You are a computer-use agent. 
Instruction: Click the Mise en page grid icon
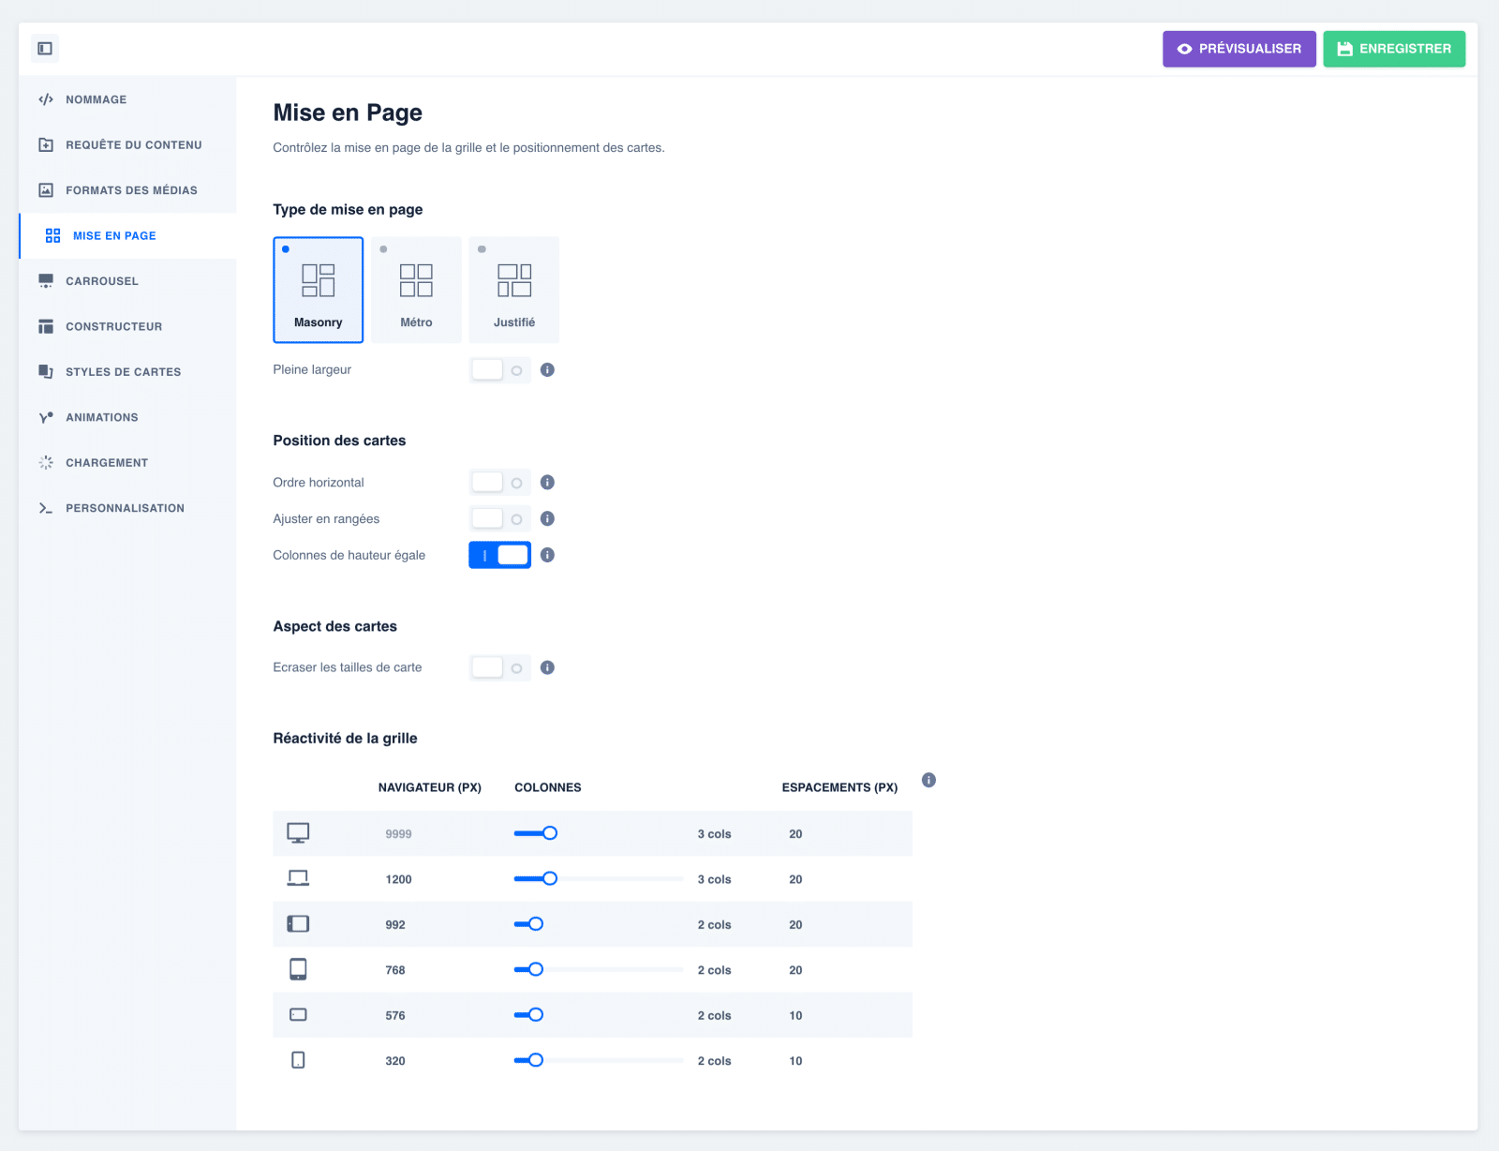53,236
